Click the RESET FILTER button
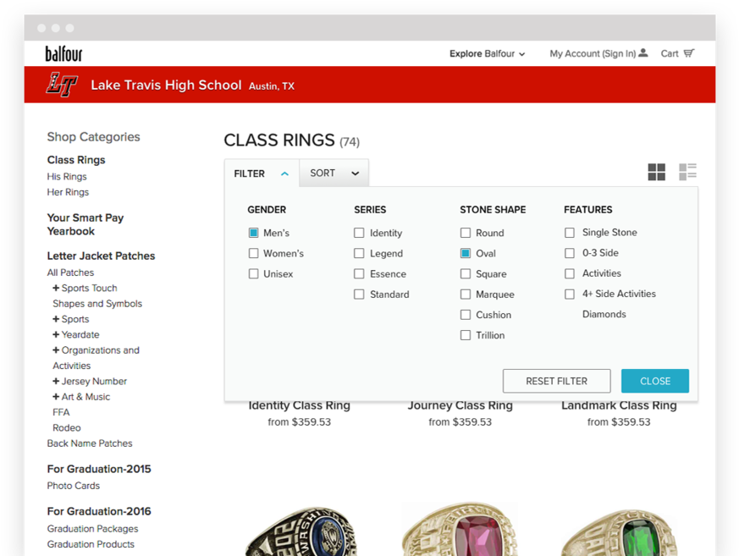This screenshot has width=739, height=556. click(x=557, y=381)
